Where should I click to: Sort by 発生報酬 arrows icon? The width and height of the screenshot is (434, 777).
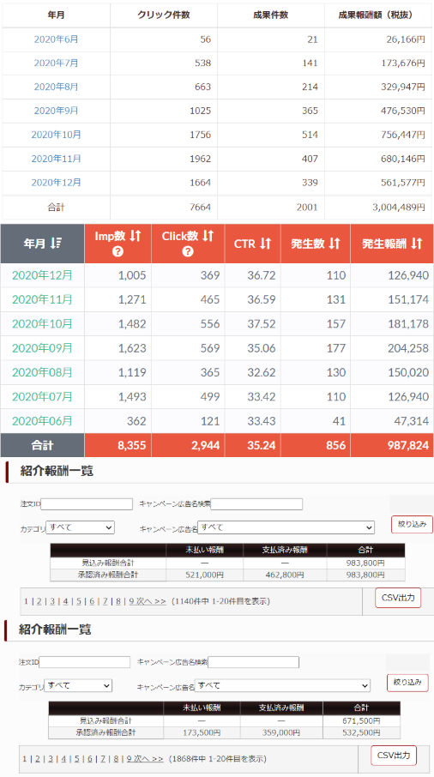[x=416, y=244]
